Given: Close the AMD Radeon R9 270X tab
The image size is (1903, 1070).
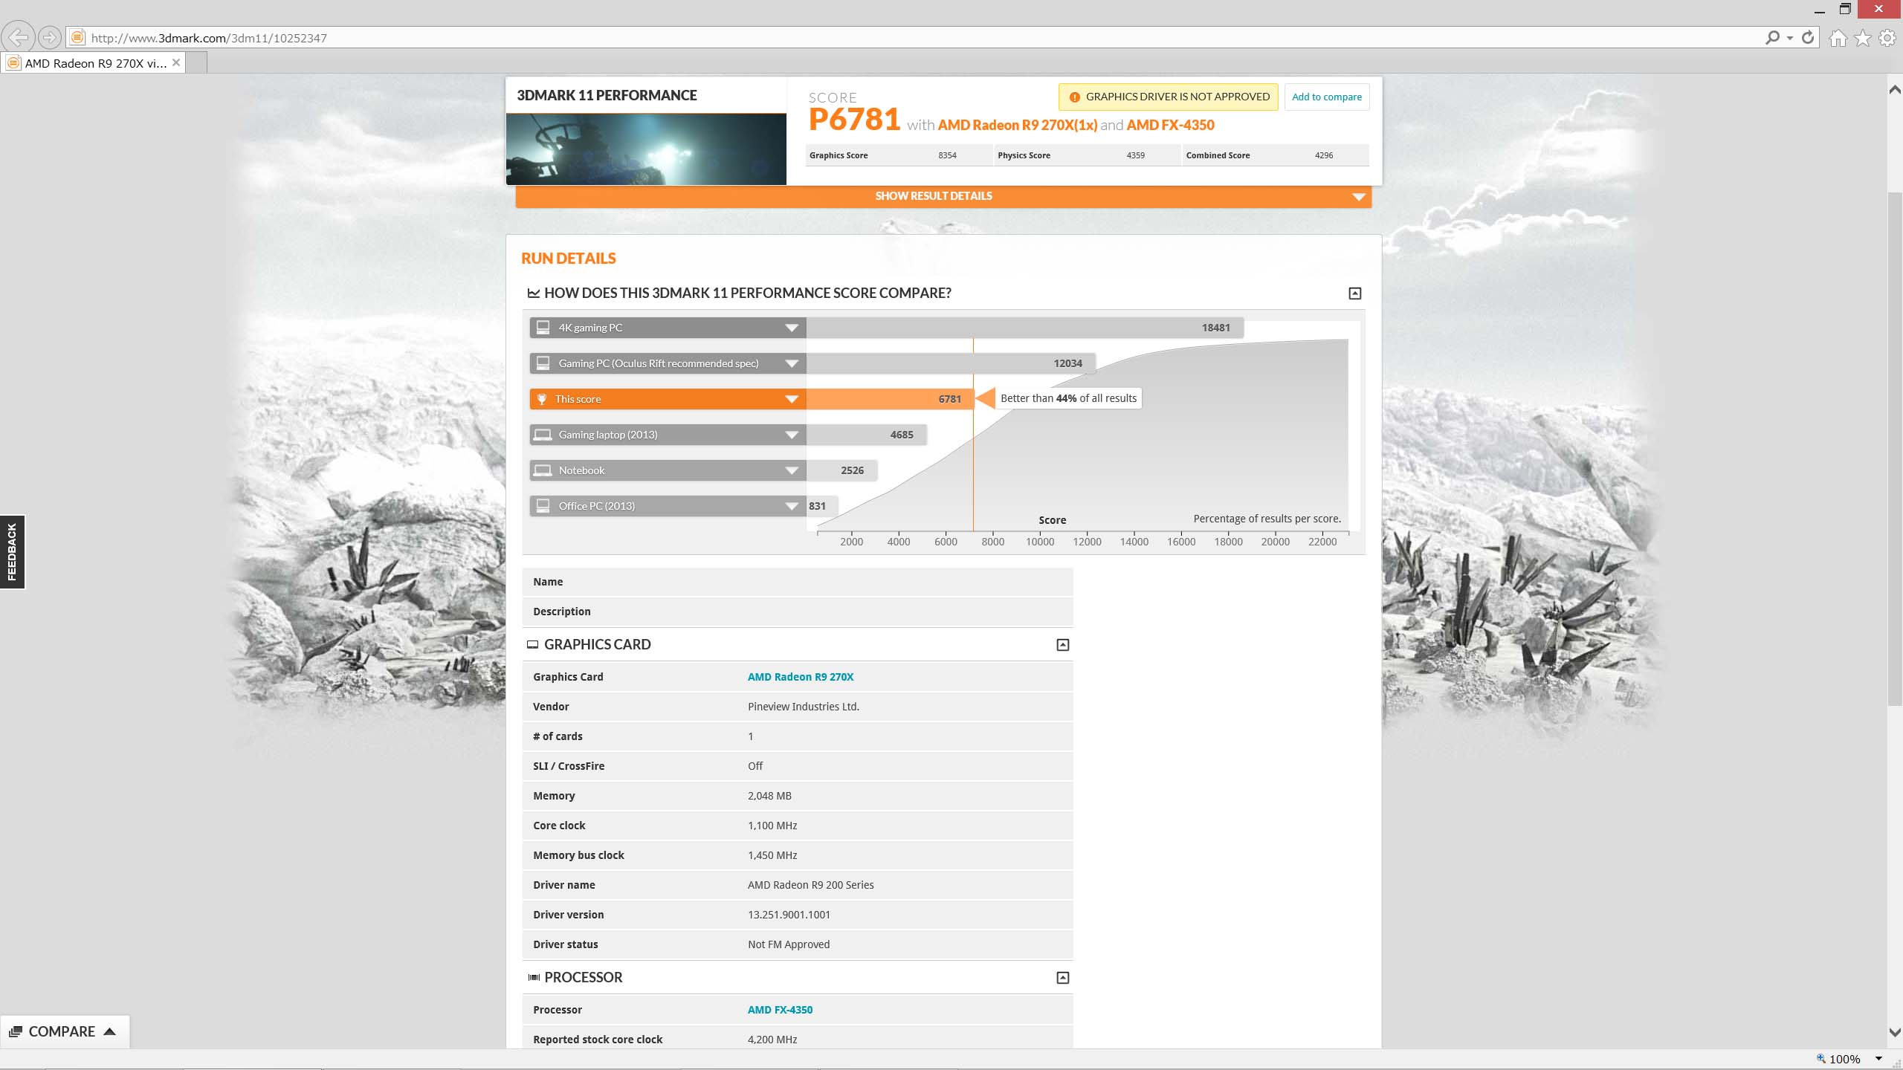Looking at the screenshot, I should click(176, 62).
